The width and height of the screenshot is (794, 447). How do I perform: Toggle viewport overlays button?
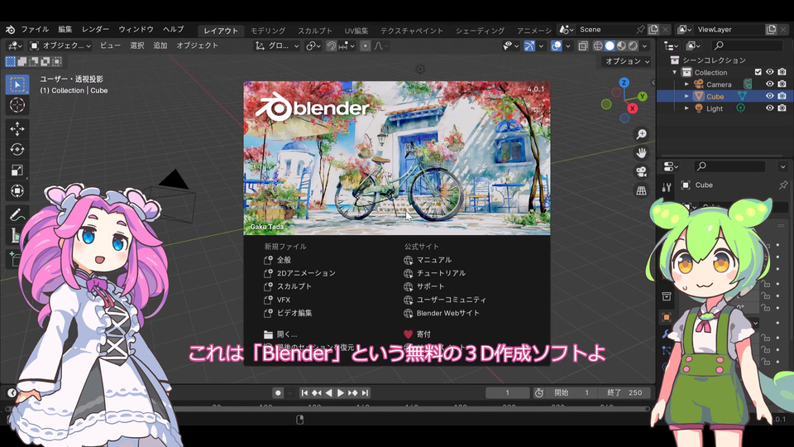click(x=557, y=46)
